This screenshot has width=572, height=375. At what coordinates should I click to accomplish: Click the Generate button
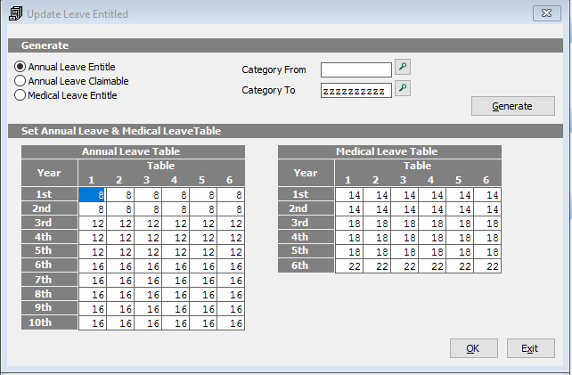coord(513,106)
